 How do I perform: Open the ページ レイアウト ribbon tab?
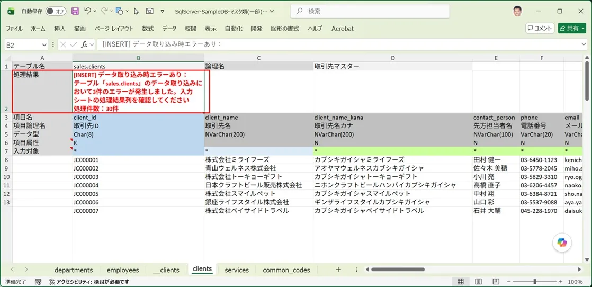click(114, 28)
